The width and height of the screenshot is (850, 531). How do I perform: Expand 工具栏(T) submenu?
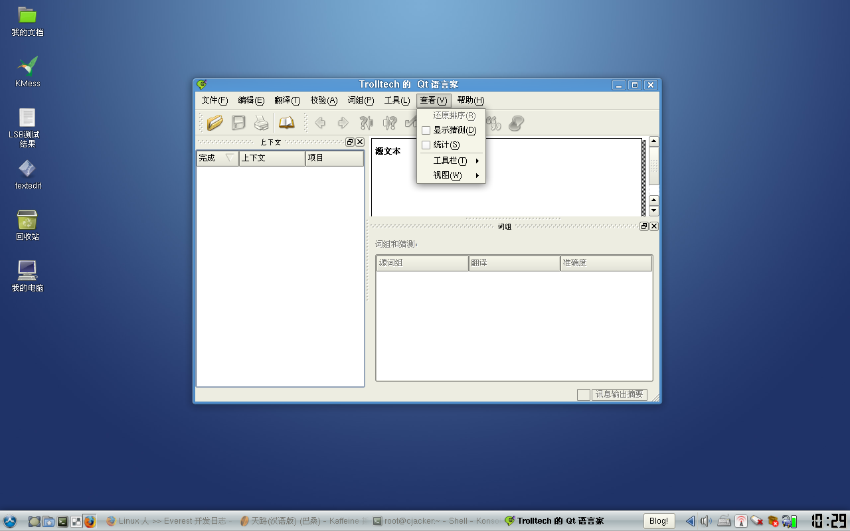[x=451, y=161]
